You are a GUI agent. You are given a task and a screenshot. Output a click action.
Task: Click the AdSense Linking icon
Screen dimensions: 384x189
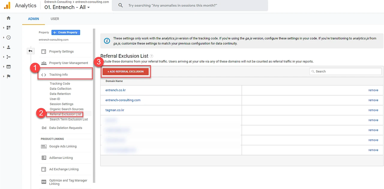pyautogui.click(x=44, y=158)
